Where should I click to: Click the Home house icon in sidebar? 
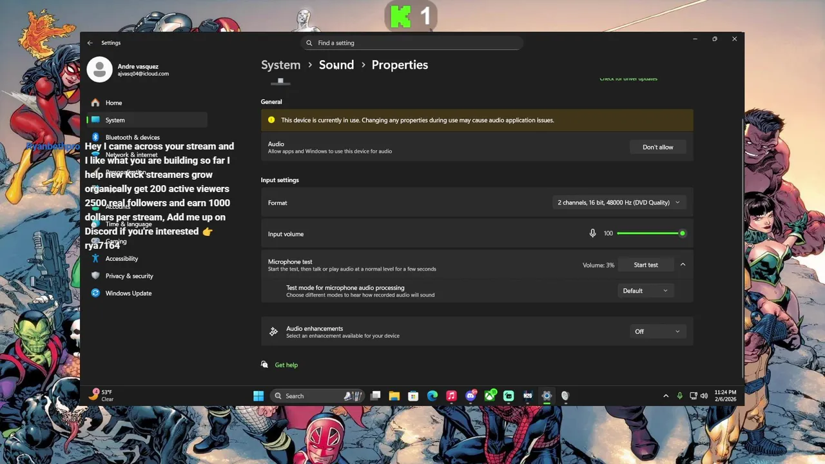point(95,102)
